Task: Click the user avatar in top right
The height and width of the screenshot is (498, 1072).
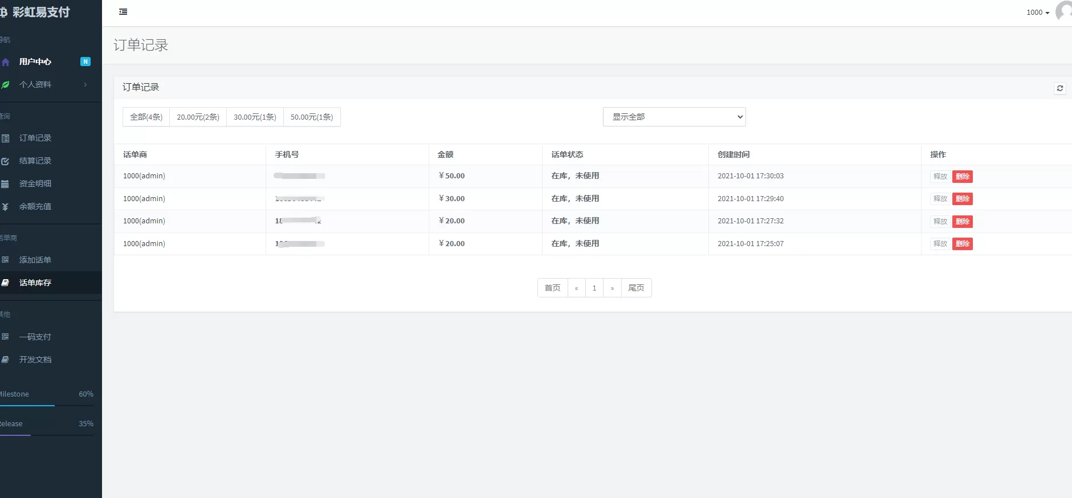Action: coord(1064,11)
